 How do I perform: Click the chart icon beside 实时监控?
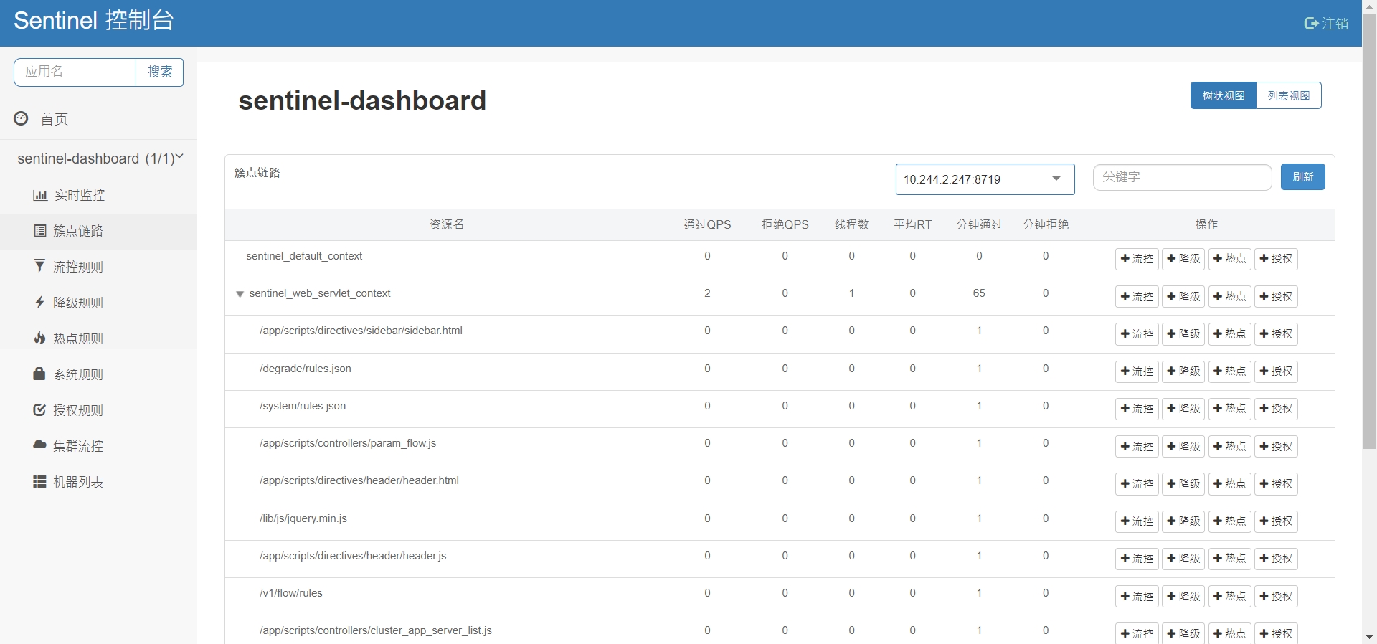click(x=40, y=195)
